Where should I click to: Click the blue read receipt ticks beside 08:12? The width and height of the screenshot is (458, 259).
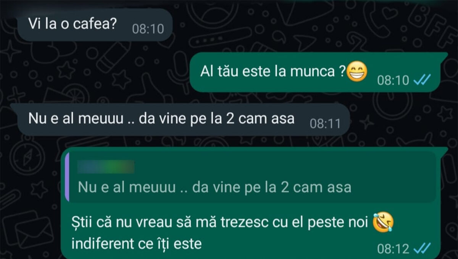[422, 249]
